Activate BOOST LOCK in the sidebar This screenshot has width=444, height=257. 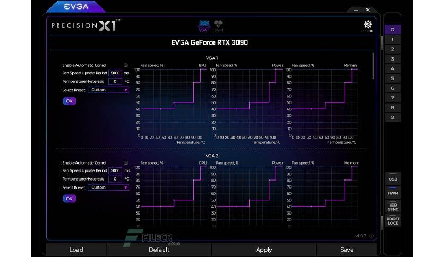pyautogui.click(x=392, y=220)
